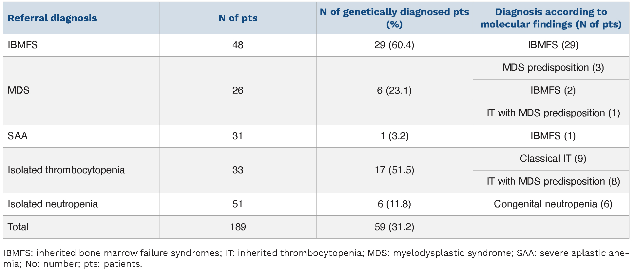Select the '1 (3.2)' cell

coord(394,136)
